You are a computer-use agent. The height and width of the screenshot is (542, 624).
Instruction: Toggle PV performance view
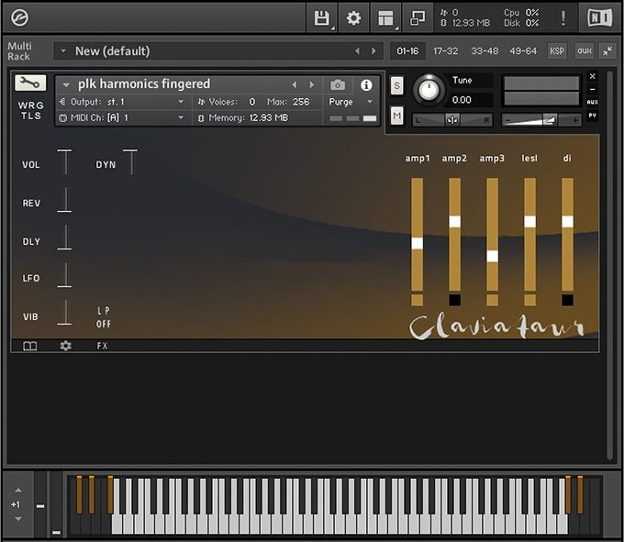click(x=593, y=116)
